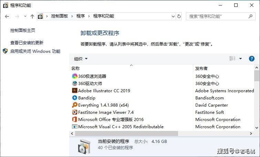This screenshot has height=157, width=260.
Task: Click the refresh button beside address bar
Action: pyautogui.click(x=179, y=16)
